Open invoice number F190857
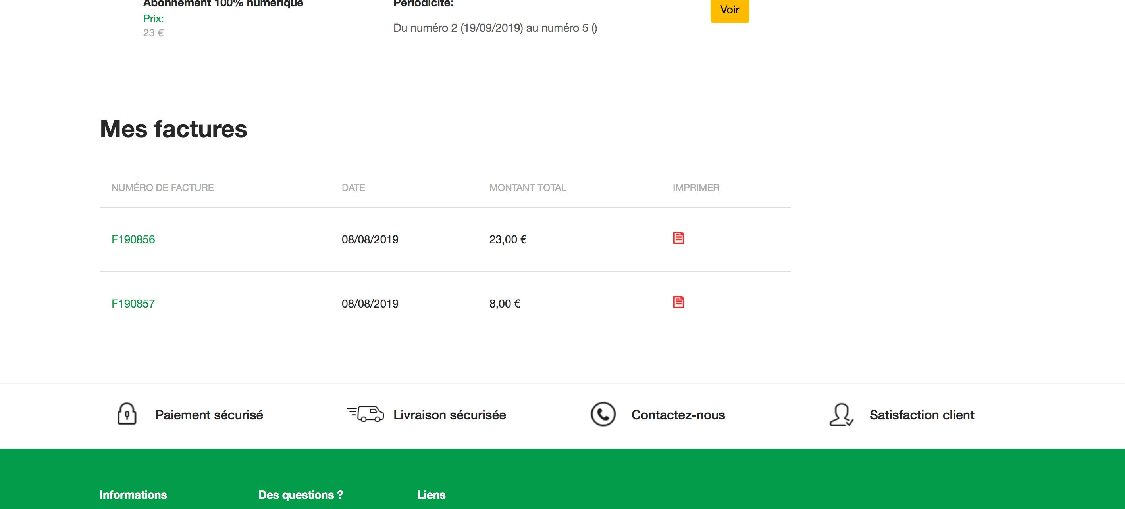Viewport: 1125px width, 509px height. tap(133, 304)
